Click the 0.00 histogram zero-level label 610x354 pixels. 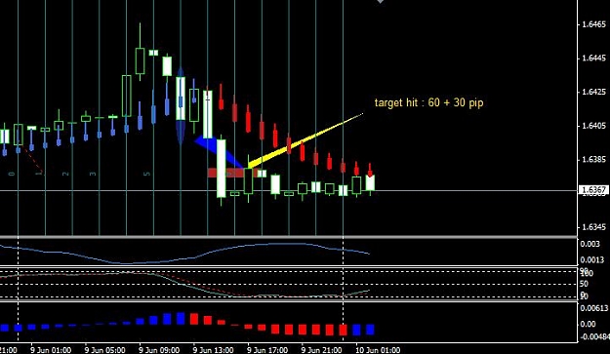[x=589, y=324]
